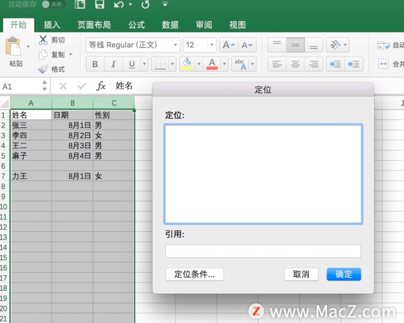Click the select-all corner triangle
This screenshot has width=404, height=323.
coord(5,103)
